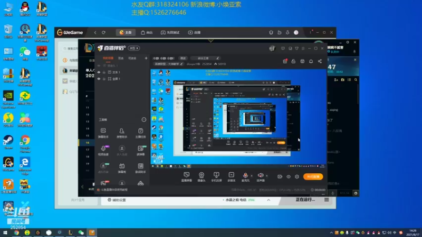Go back in WeGame navigation
Screen dimensions: 422x237
pos(95,33)
